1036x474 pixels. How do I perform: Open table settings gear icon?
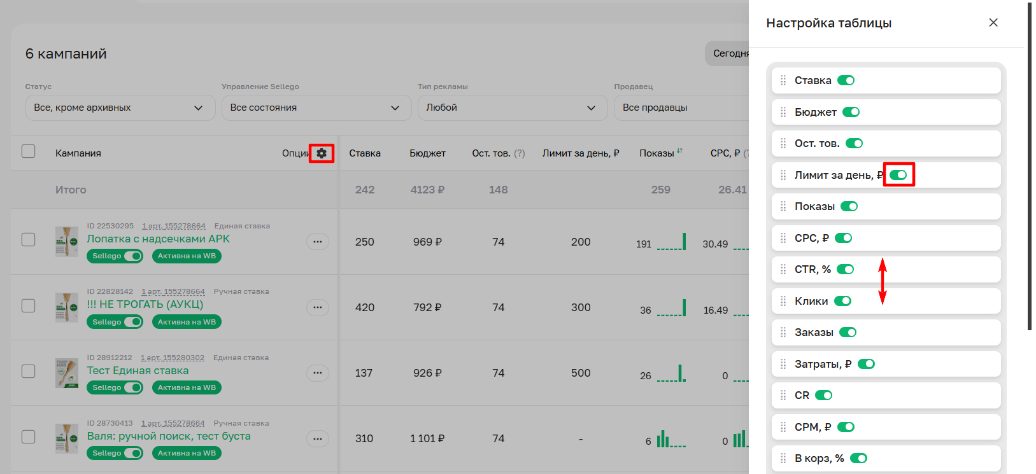(x=322, y=153)
